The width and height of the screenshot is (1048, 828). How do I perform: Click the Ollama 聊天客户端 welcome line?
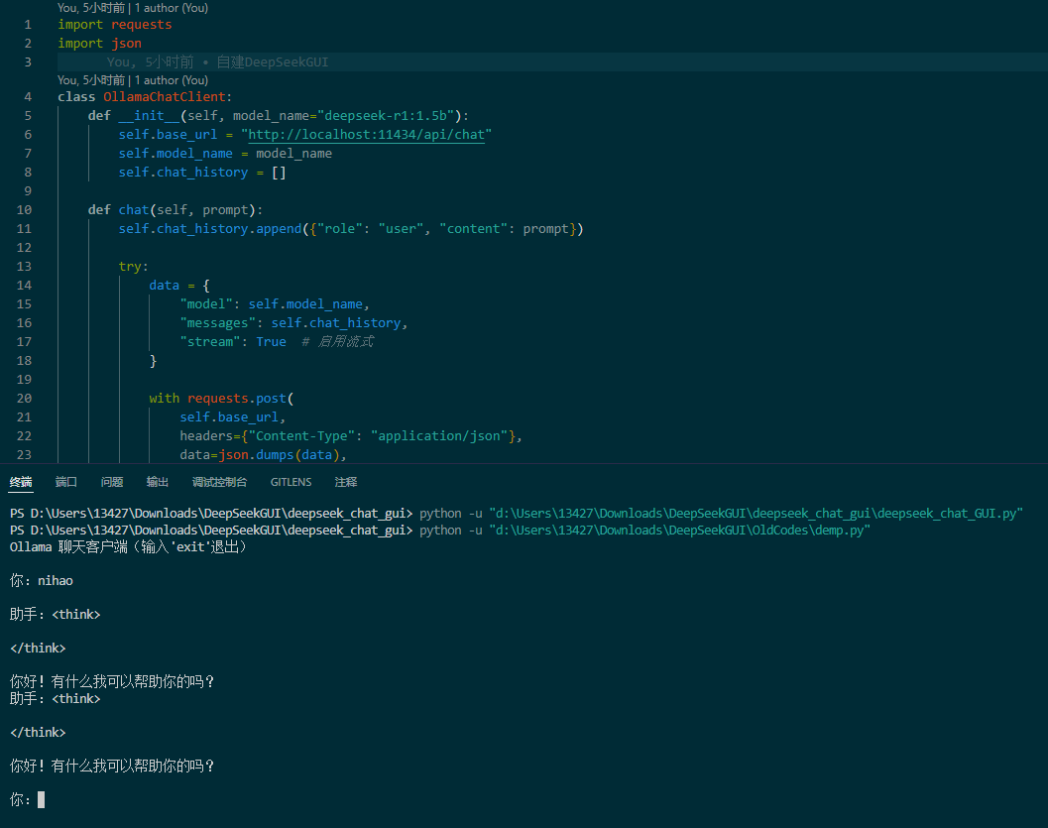pos(129,546)
